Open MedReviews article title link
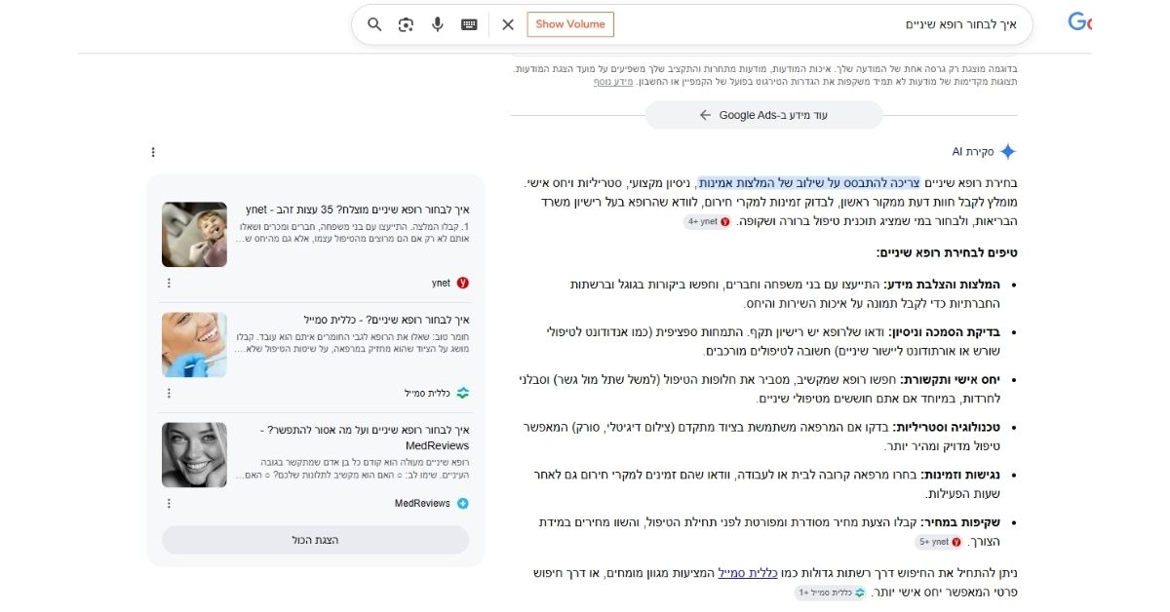The width and height of the screenshot is (1170, 612). pos(365,438)
